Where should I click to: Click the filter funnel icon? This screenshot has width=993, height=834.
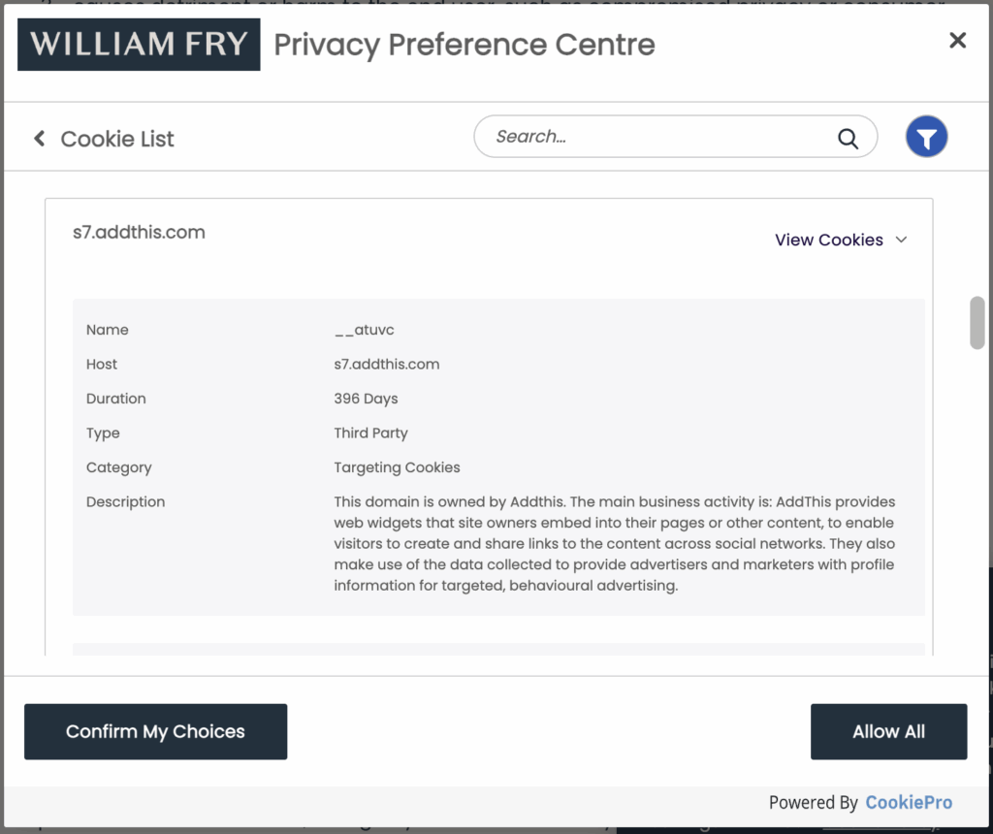pos(926,138)
